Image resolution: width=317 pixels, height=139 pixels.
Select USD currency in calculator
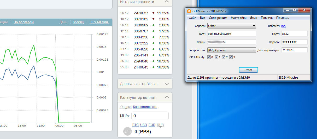tap(144, 125)
